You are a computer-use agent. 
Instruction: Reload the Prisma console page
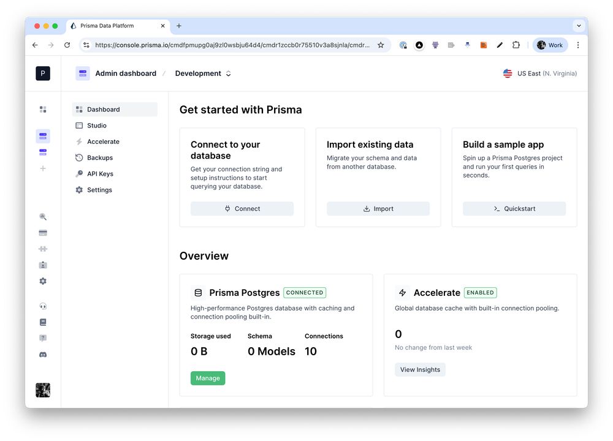67,45
